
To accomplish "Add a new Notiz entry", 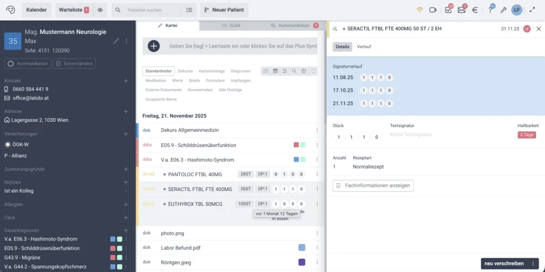I will point(126,182).
